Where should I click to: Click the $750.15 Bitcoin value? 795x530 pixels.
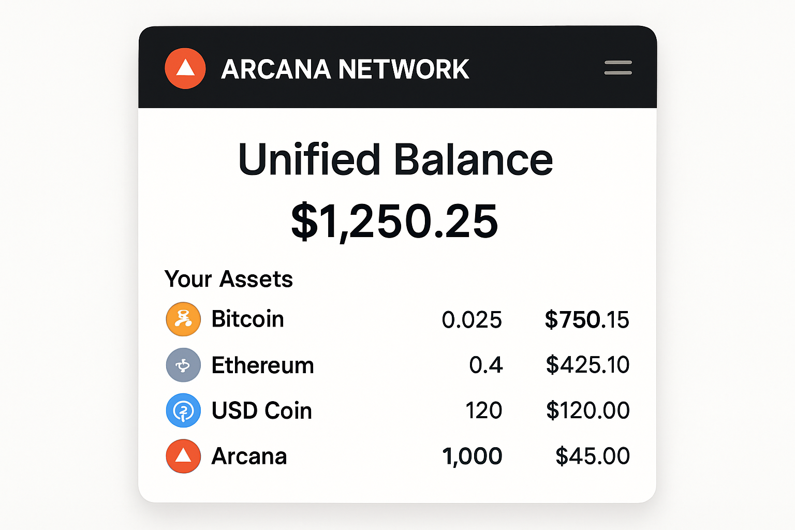pos(586,319)
